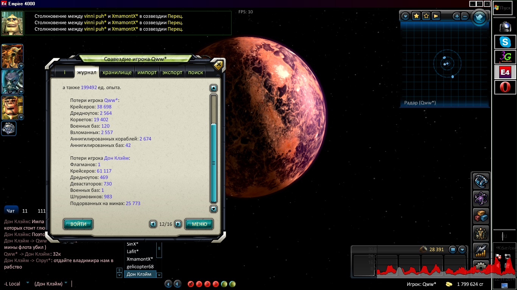
Task: Go to previous journal page arrow
Action: 153,224
